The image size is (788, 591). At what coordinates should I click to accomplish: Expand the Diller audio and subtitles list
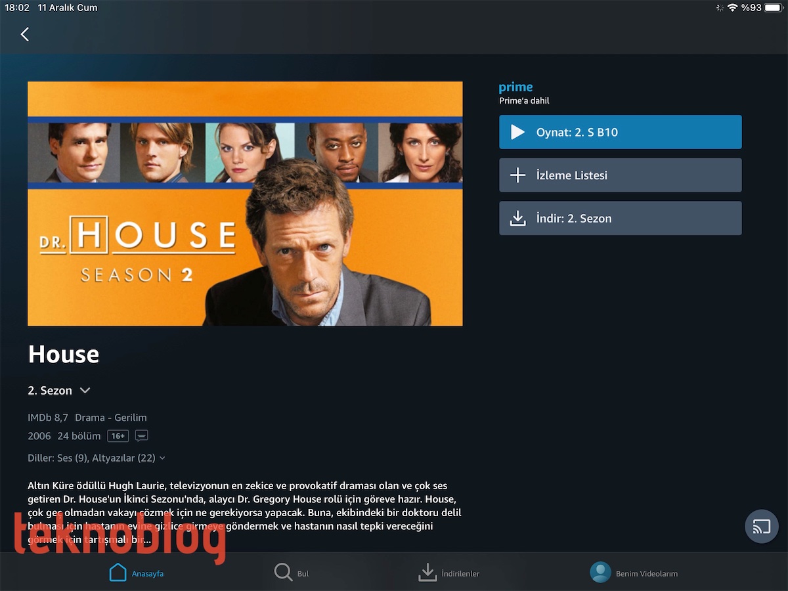97,458
